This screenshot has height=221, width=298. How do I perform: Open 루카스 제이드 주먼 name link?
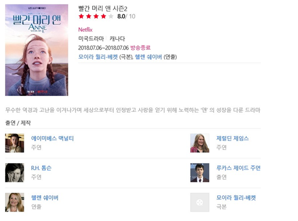coord(238,168)
